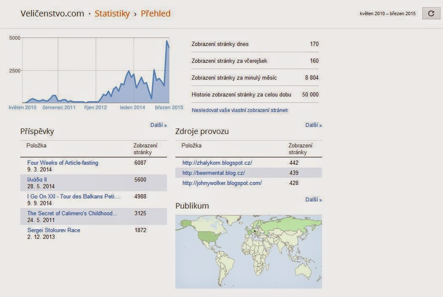Open 'I Go On XXI - Tour des Balkans' post
Screen dimensions: 443x297
[73, 196]
